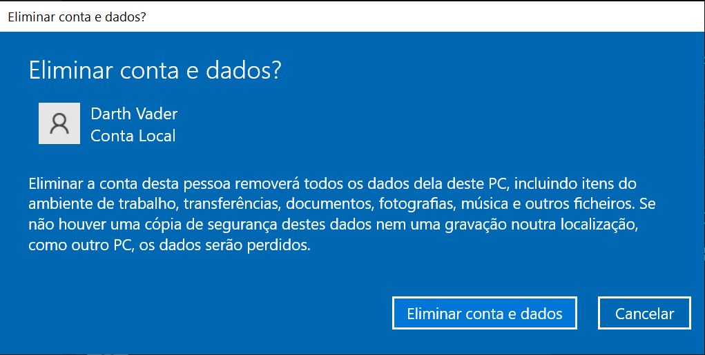Screen dimensions: 705x355
Task: Confirm with Eliminar conta e dados button
Action: 484,313
